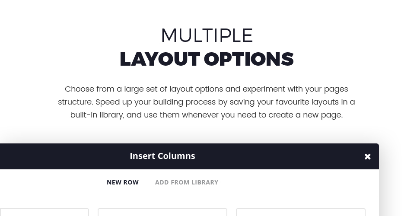Click the description line starting 'built-in library'
The width and height of the screenshot is (417, 216).
(x=207, y=115)
